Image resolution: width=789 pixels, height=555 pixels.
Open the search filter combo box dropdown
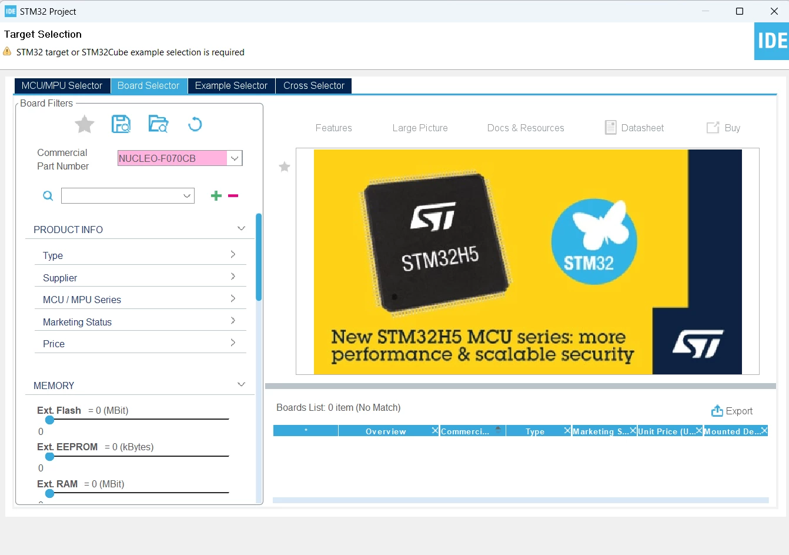click(187, 196)
